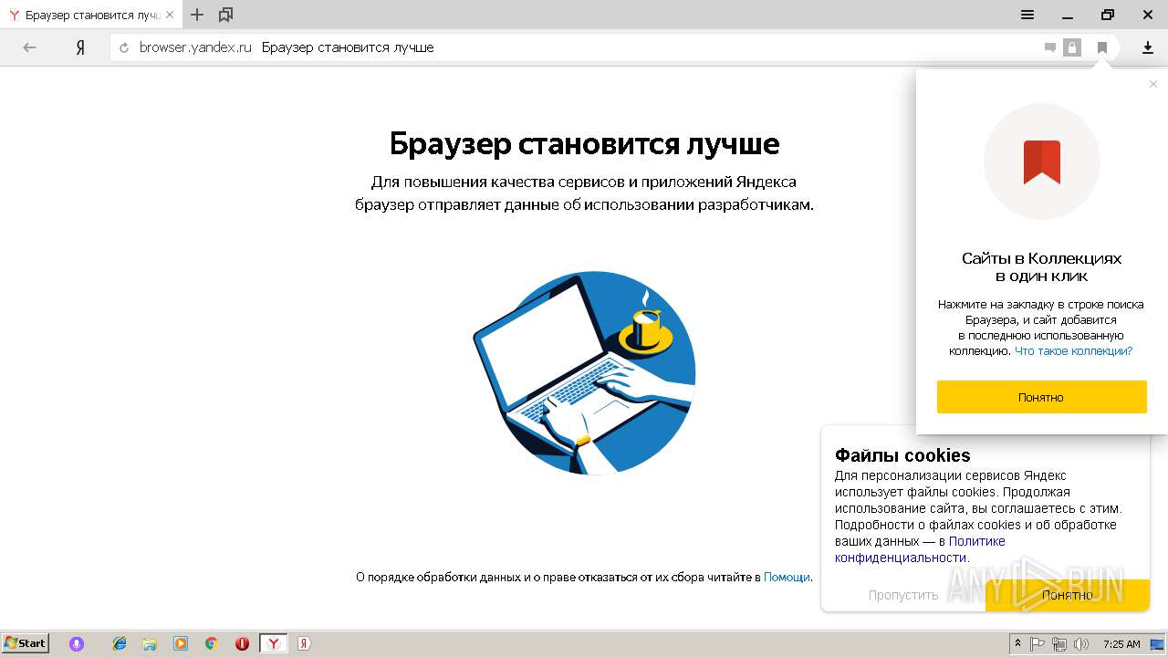Switch to the active Yandex Browser taskbar button
This screenshot has width=1168, height=657.
click(273, 643)
